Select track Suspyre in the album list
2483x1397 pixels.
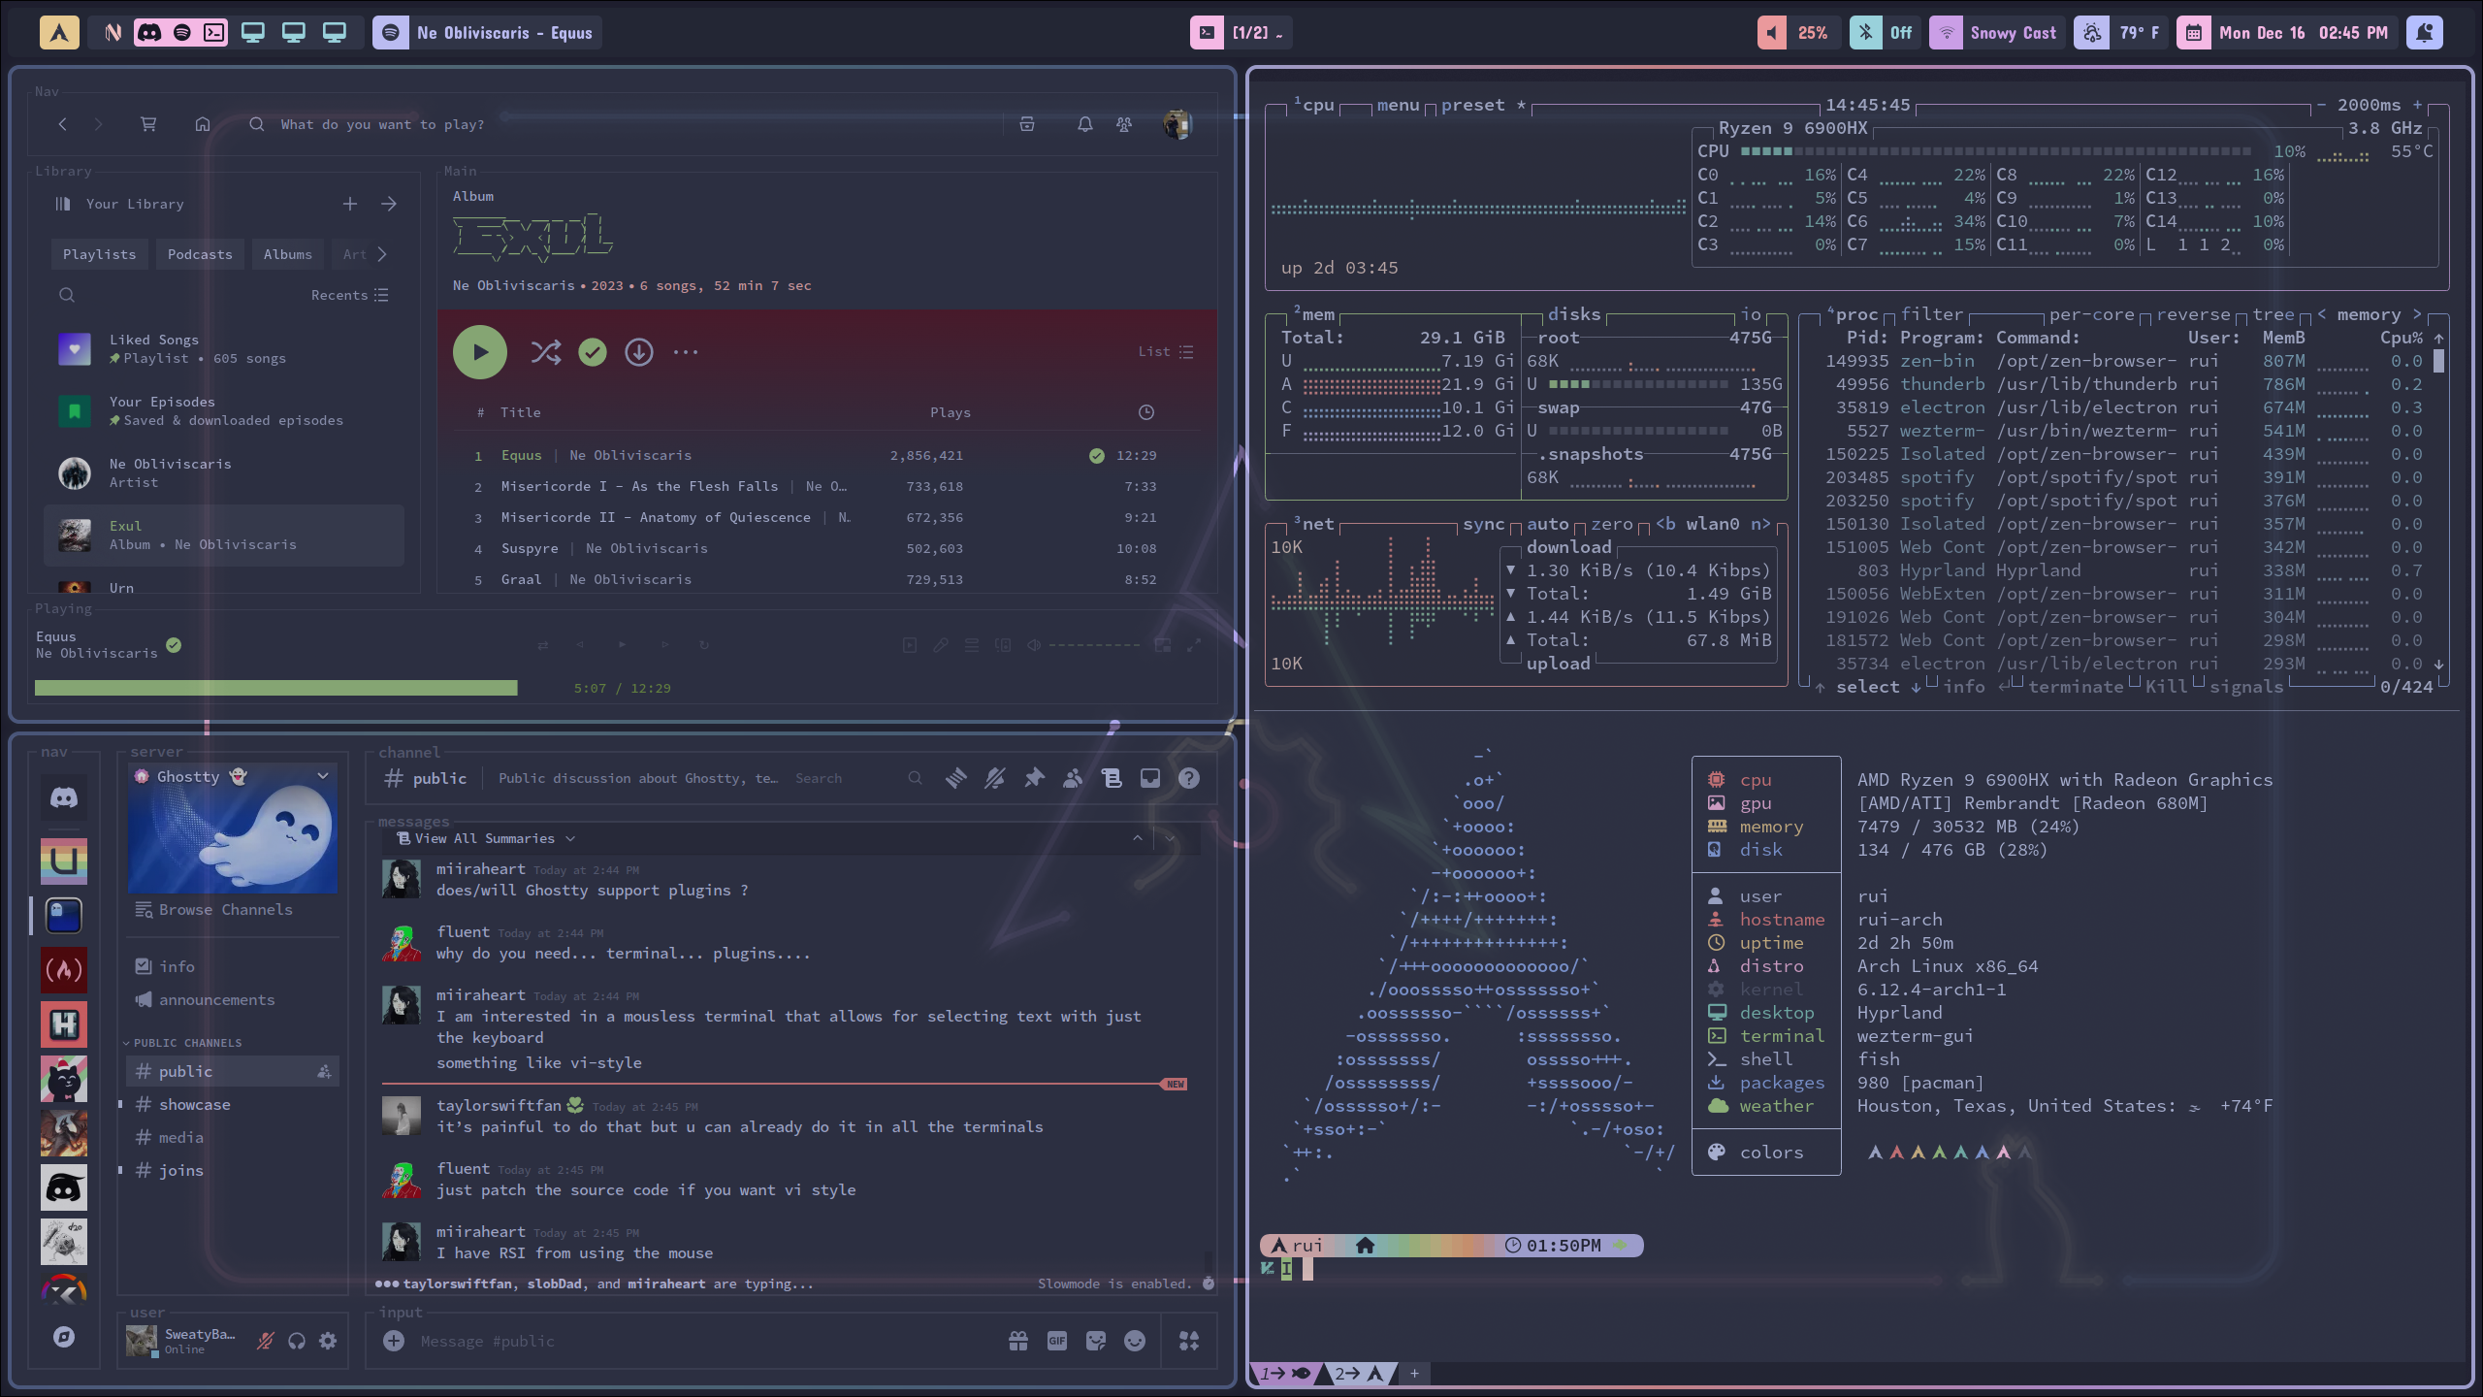pos(530,548)
